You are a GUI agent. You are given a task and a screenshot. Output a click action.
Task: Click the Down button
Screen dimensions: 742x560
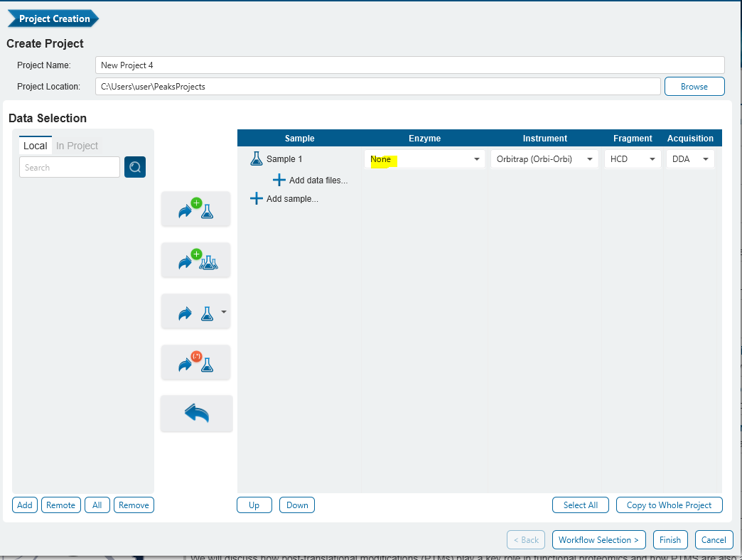click(297, 505)
